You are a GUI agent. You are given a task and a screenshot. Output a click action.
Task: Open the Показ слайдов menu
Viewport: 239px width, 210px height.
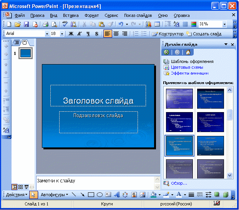[x=138, y=15]
